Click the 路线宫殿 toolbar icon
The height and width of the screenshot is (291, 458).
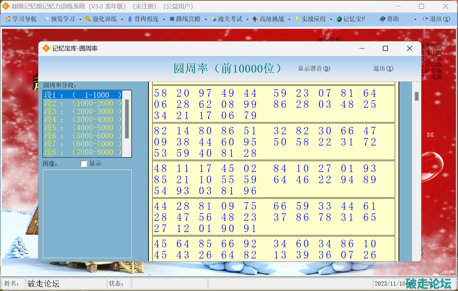pos(172,19)
